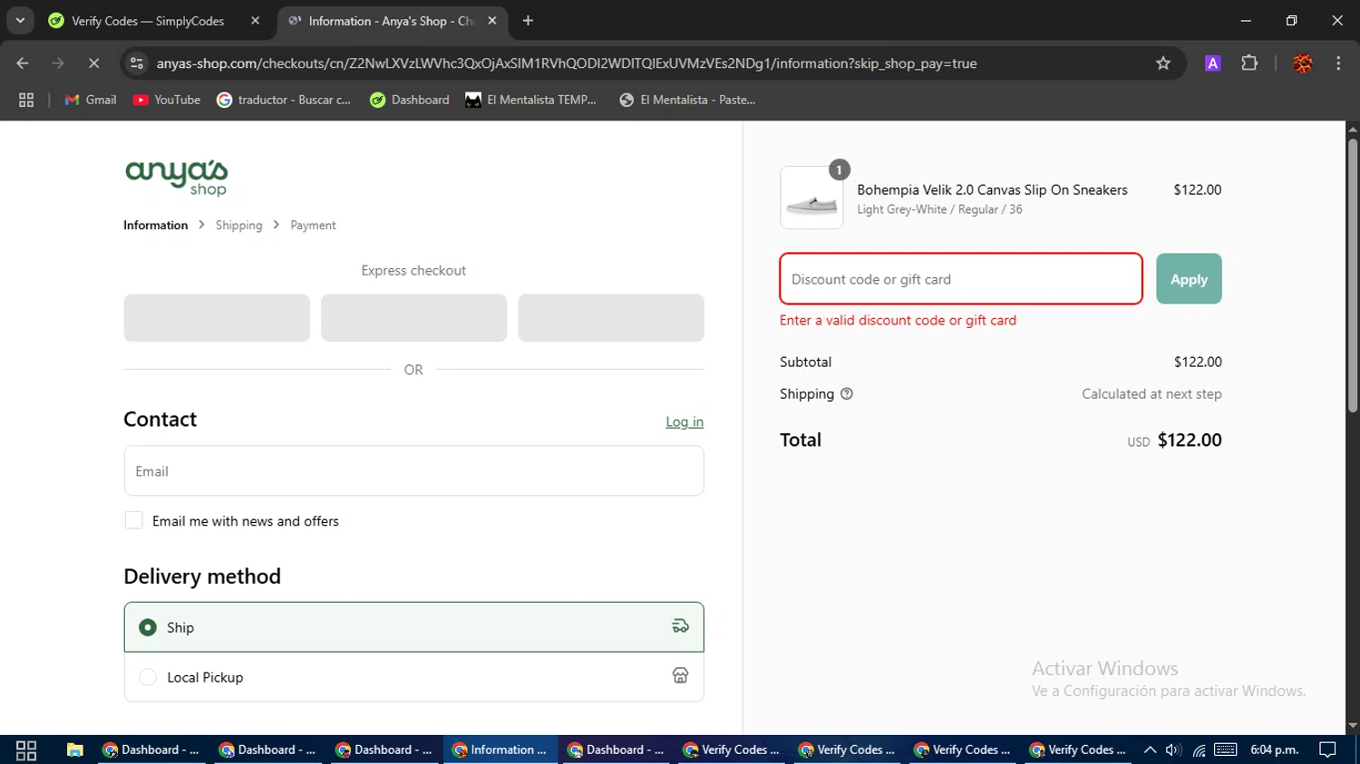Click the local pickup store icon
Screen dimensions: 1360x764
(680, 675)
